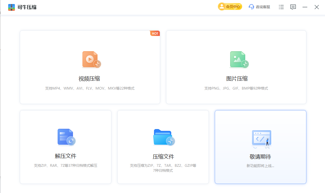This screenshot has height=193, width=325.
Task: Click the green image compression icon
Action: pos(239,60)
